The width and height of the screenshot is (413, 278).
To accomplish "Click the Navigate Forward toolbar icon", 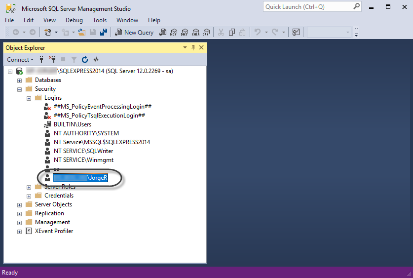I will [33, 33].
